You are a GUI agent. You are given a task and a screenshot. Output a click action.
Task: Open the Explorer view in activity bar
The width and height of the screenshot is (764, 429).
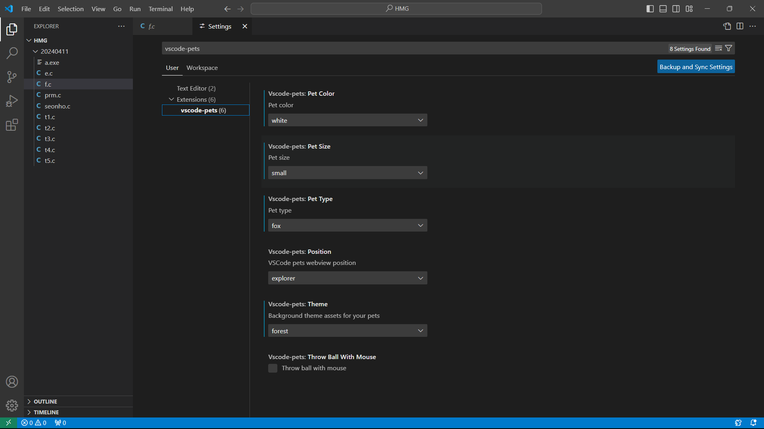click(x=12, y=29)
